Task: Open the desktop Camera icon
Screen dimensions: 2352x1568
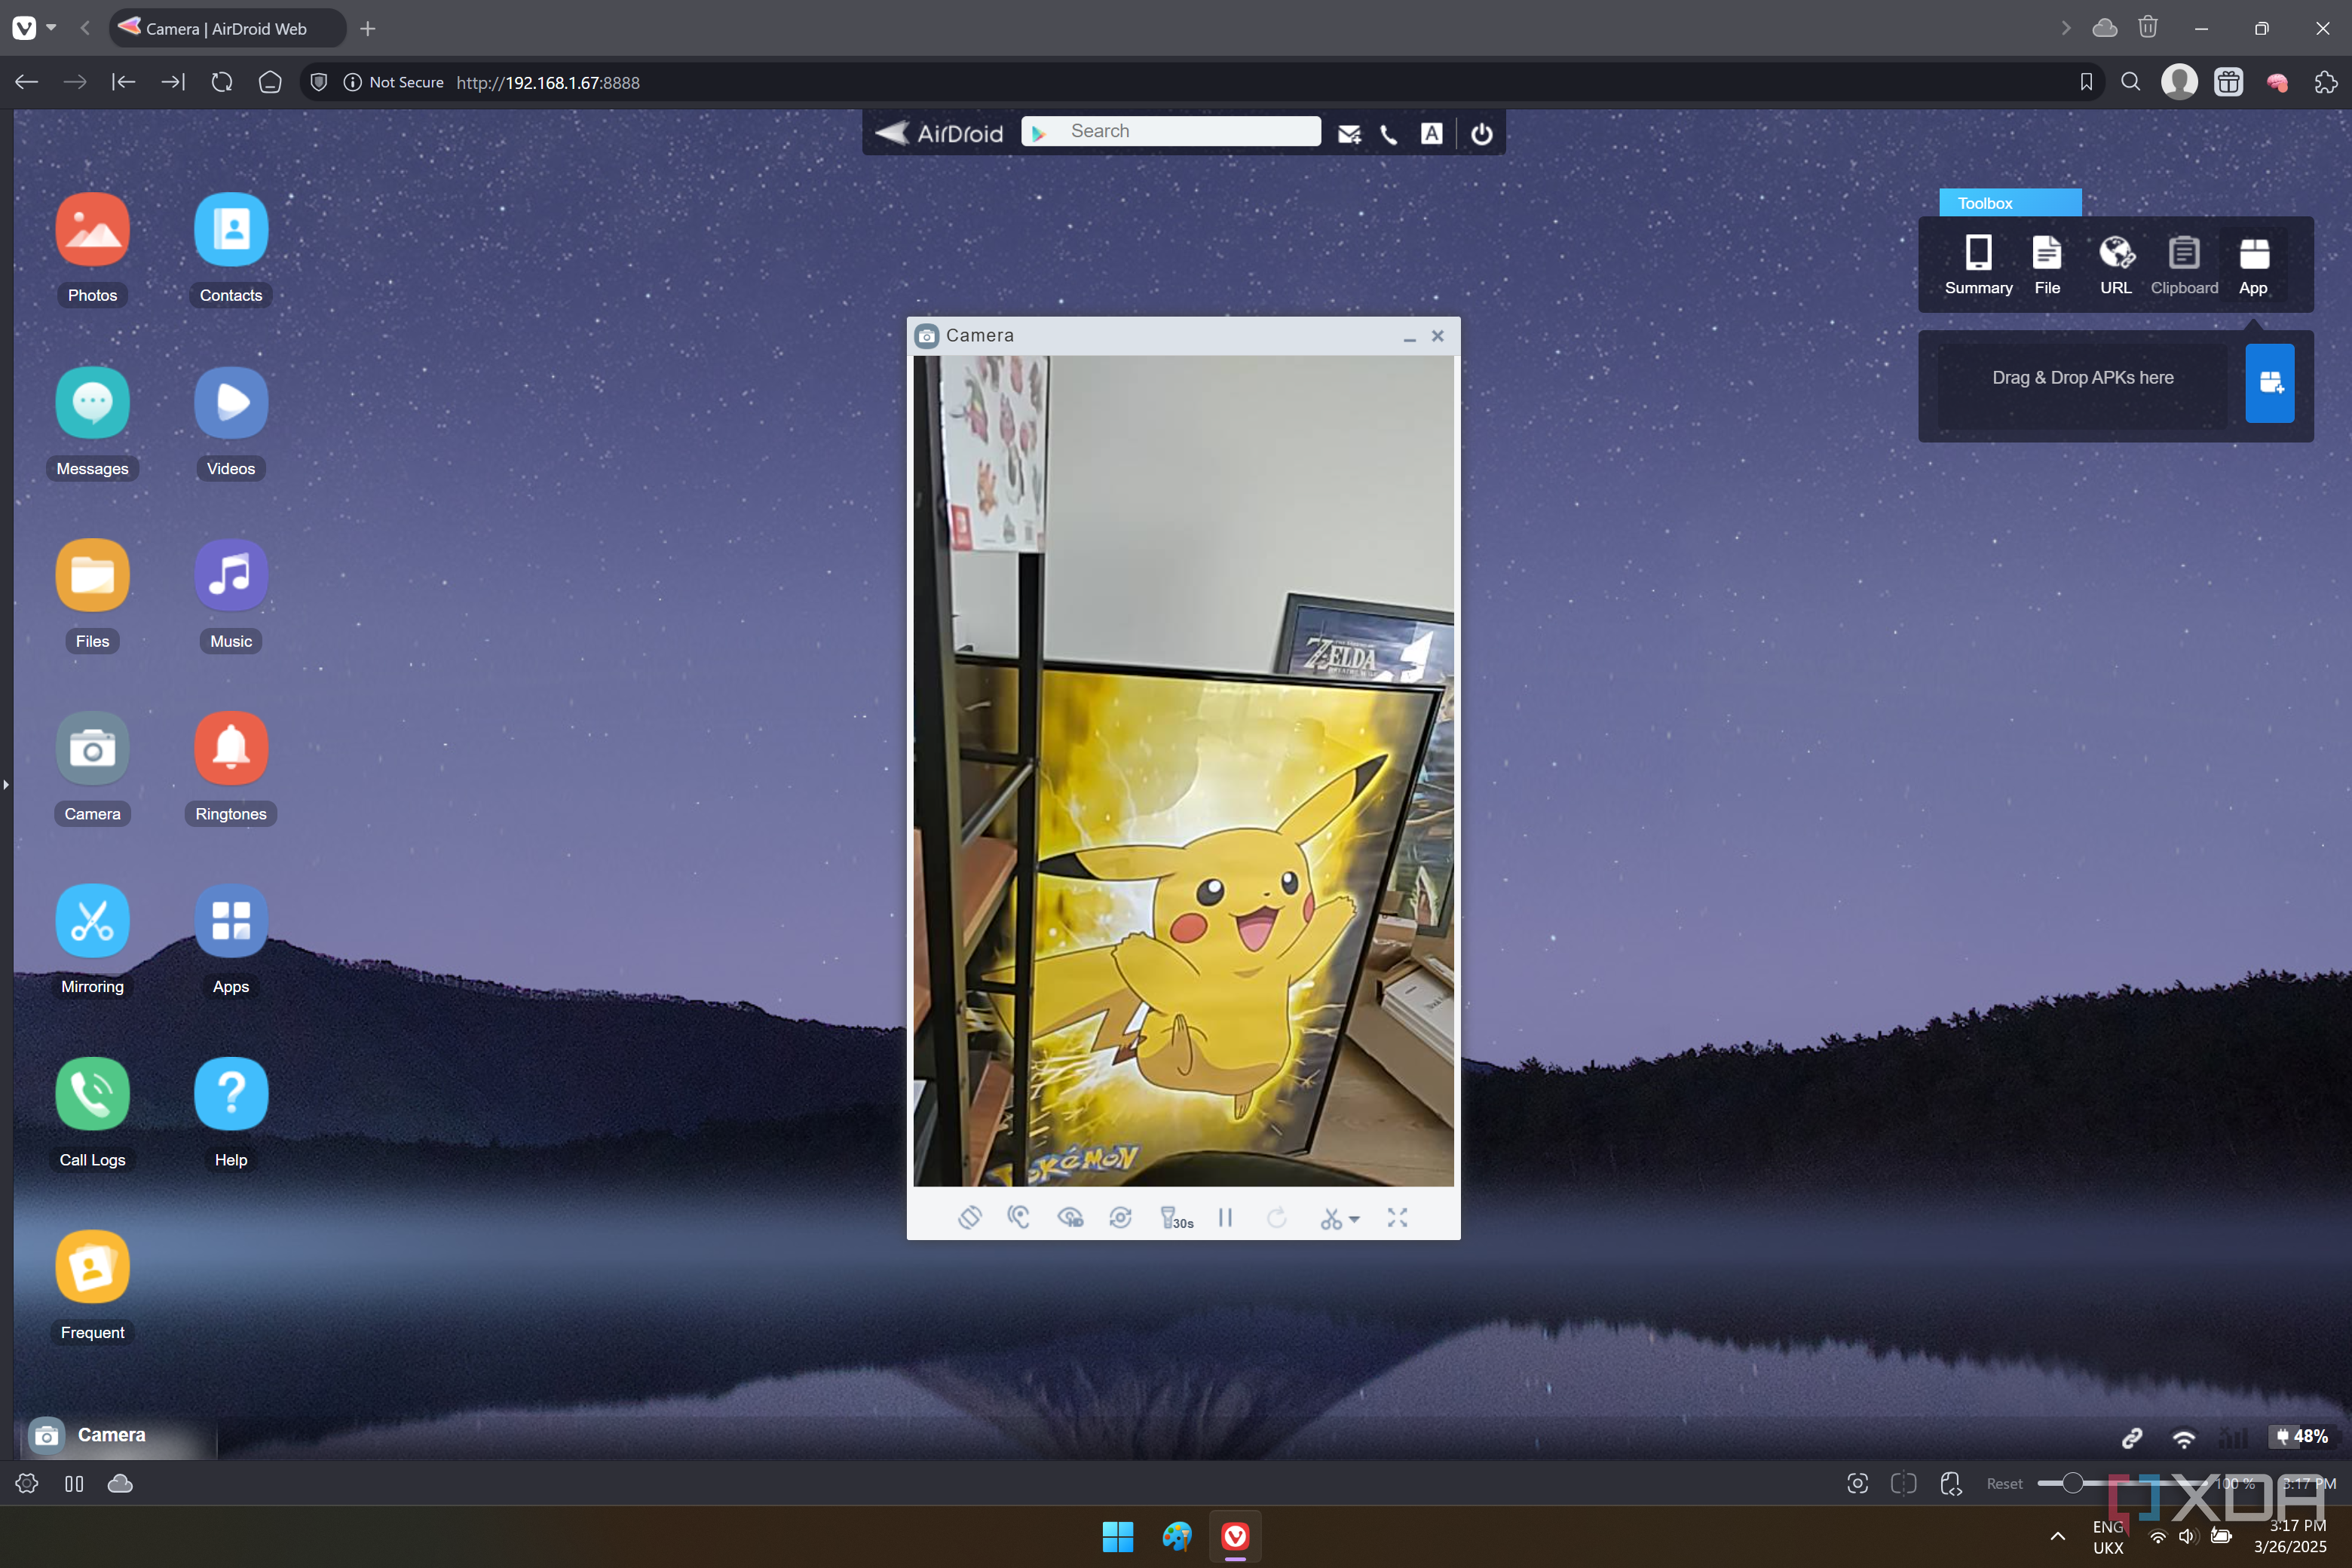Action: tap(92, 748)
